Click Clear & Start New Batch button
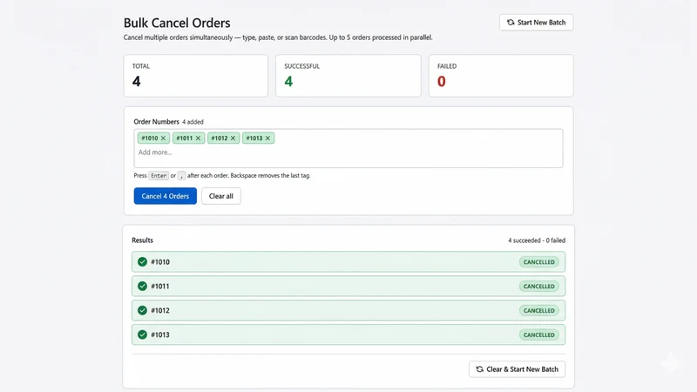Viewport: 697px width, 392px height. click(517, 369)
